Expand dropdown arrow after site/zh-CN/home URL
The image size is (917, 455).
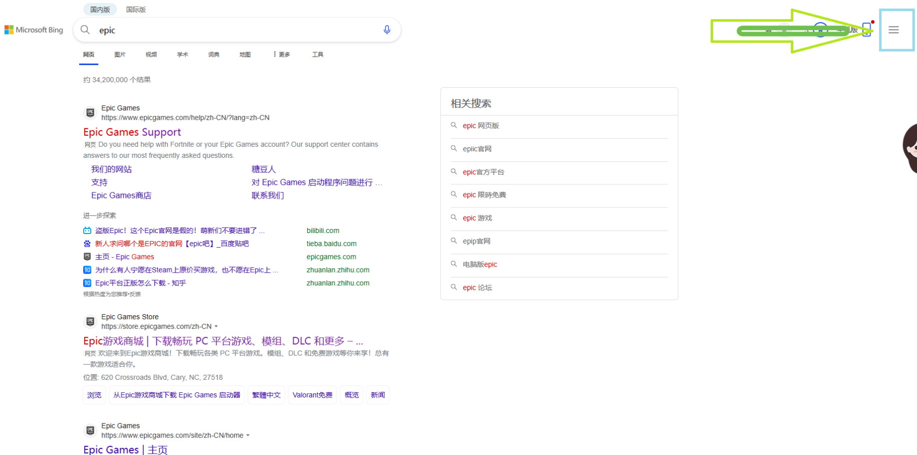coord(248,435)
